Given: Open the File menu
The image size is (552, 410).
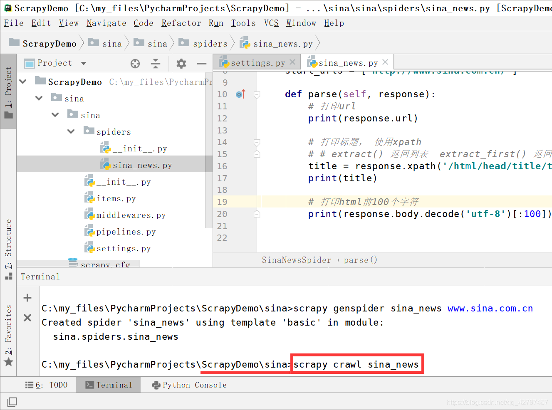Looking at the screenshot, I should pyautogui.click(x=14, y=23).
